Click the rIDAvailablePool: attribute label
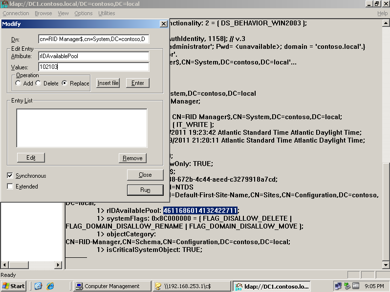Image resolution: width=390 pixels, height=292 pixels. click(x=134, y=210)
